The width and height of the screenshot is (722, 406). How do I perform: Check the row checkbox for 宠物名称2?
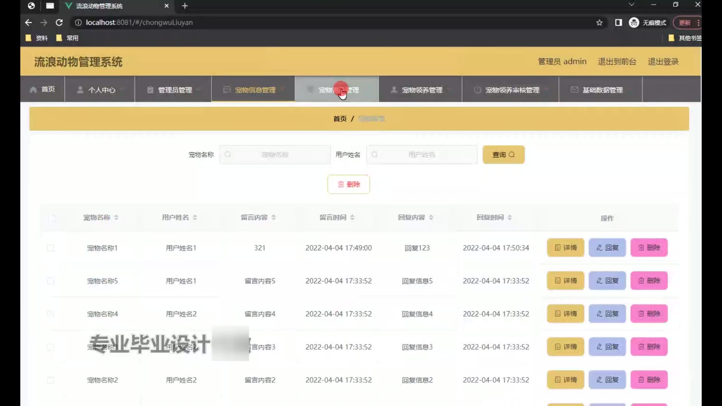coord(50,380)
